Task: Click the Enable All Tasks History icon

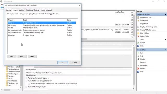Action: click(138, 30)
